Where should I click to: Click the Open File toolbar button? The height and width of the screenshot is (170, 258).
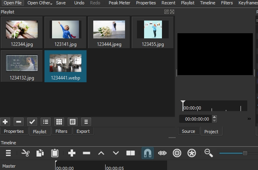[13, 3]
